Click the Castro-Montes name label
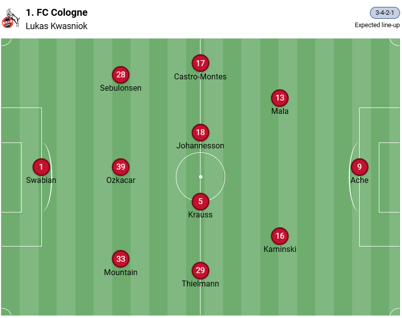 click(x=201, y=77)
